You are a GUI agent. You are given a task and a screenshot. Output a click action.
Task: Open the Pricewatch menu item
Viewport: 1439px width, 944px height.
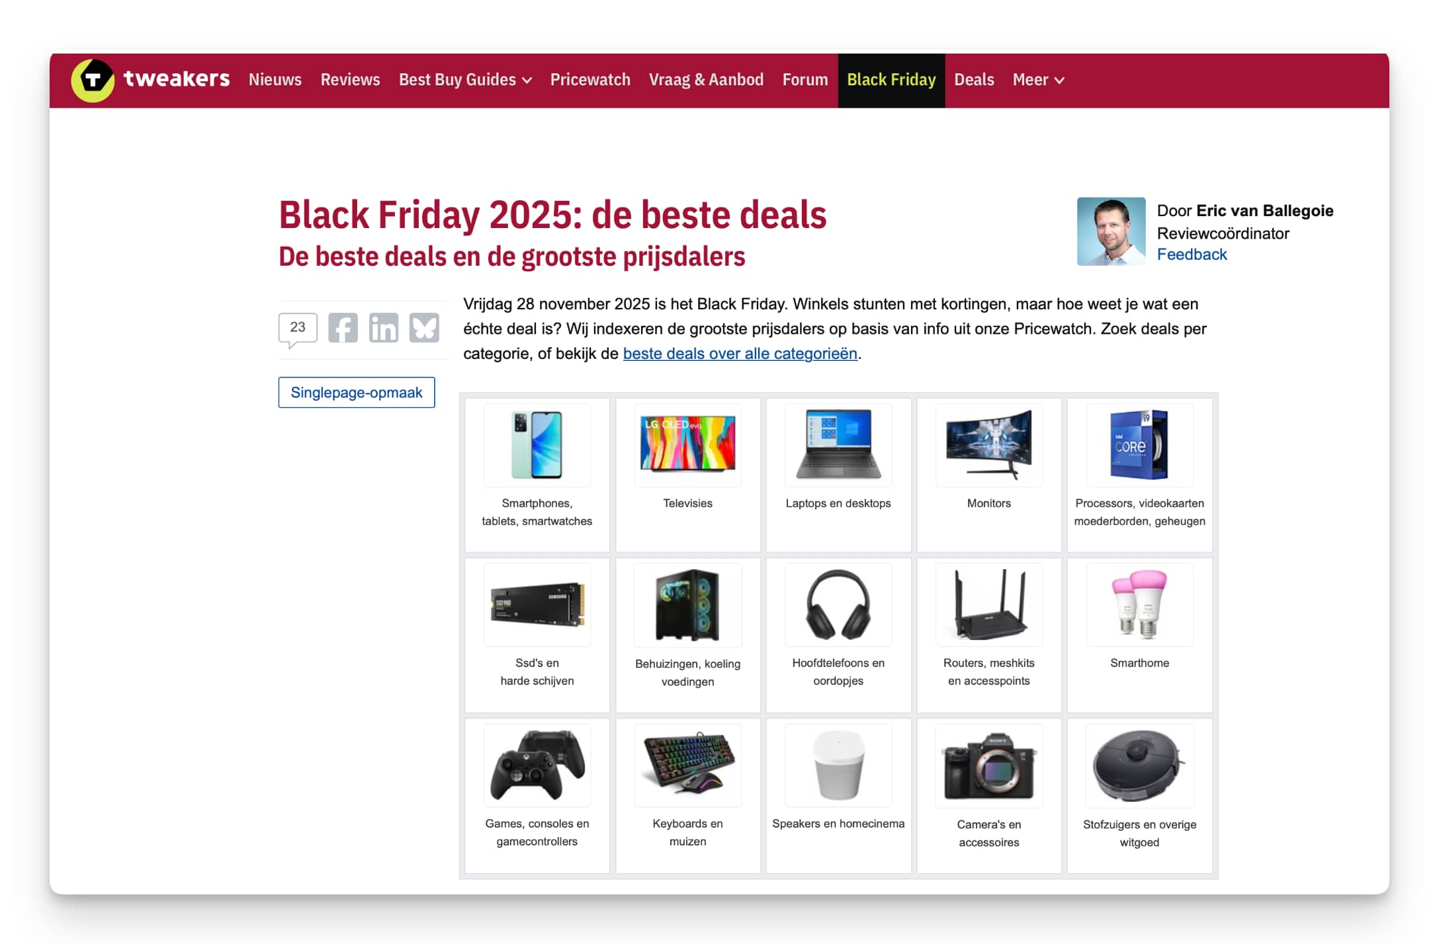pyautogui.click(x=589, y=79)
